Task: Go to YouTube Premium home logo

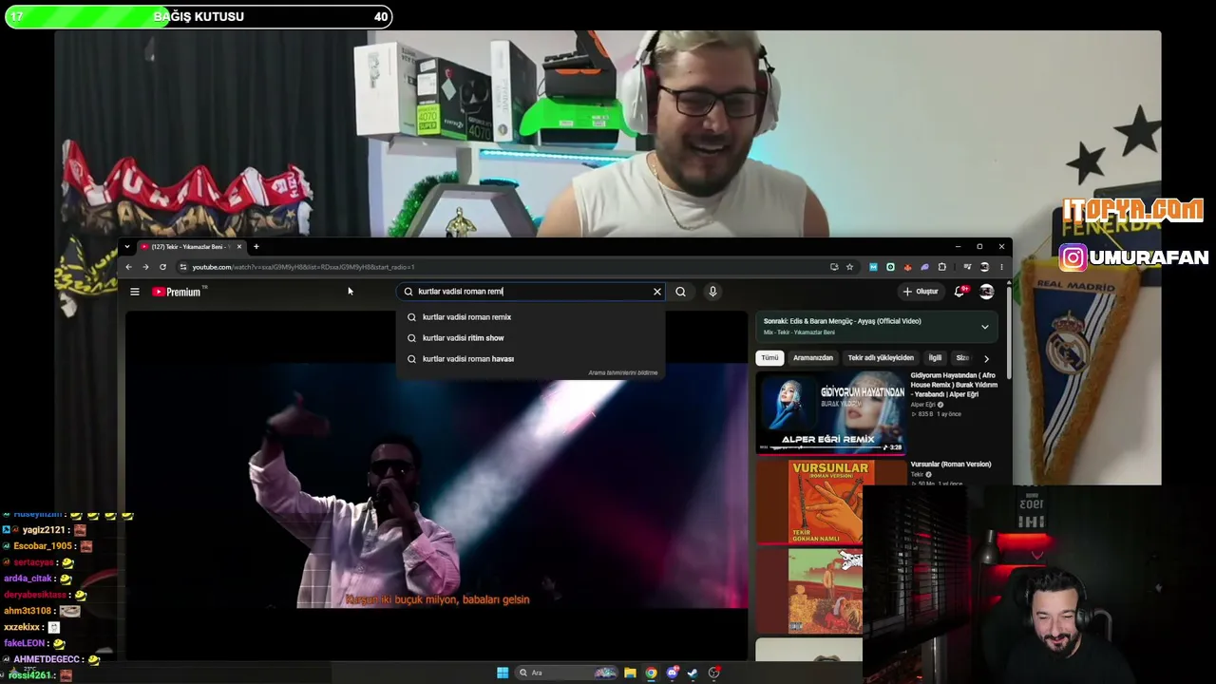Action: click(x=177, y=292)
